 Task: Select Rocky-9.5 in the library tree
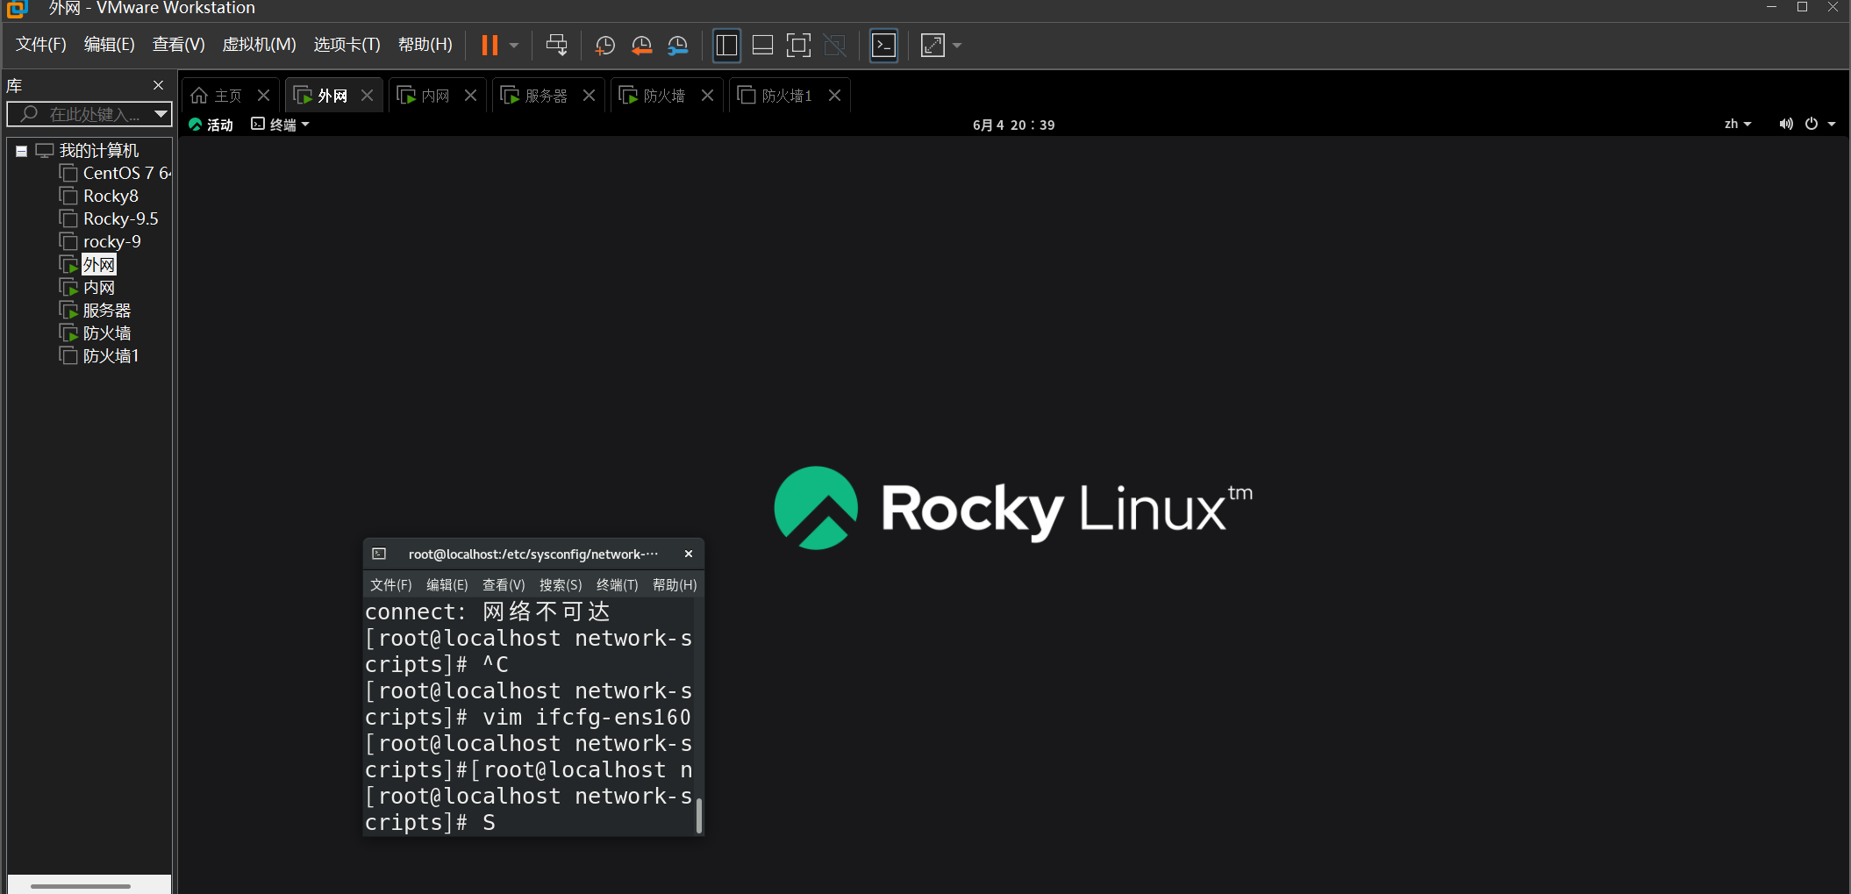coord(120,218)
